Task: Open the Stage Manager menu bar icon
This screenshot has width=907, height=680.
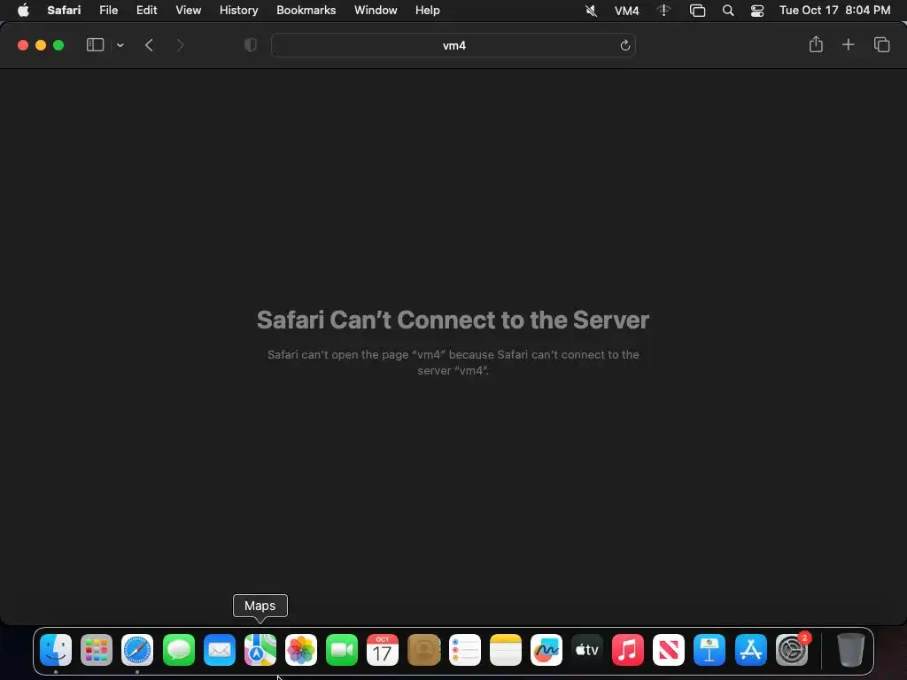Action: pyautogui.click(x=697, y=11)
